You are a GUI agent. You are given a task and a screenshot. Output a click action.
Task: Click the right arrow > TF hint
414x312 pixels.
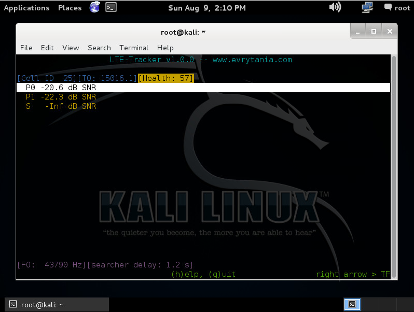pyautogui.click(x=353, y=274)
